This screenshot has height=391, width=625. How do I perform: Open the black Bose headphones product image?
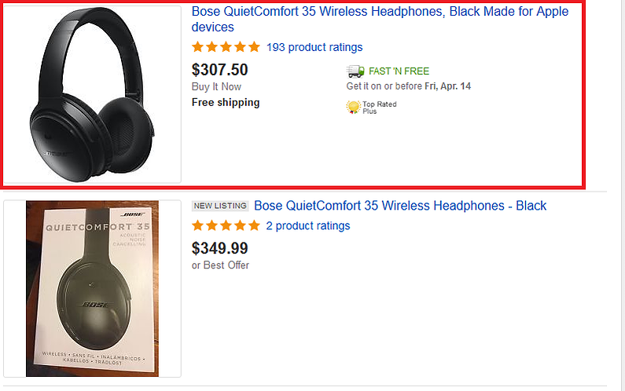92,95
